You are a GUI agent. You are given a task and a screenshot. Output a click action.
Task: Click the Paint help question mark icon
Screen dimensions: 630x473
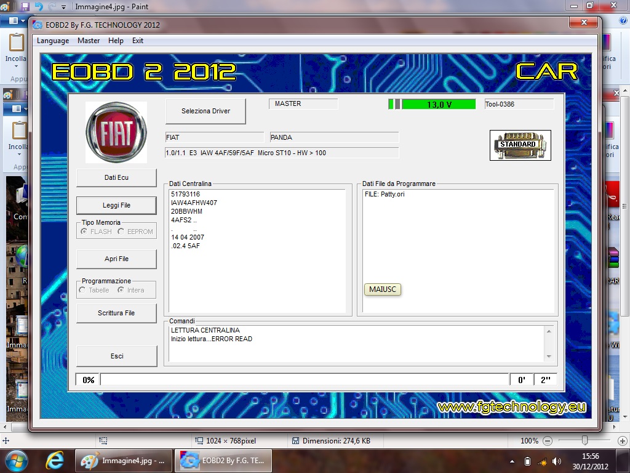[x=624, y=20]
